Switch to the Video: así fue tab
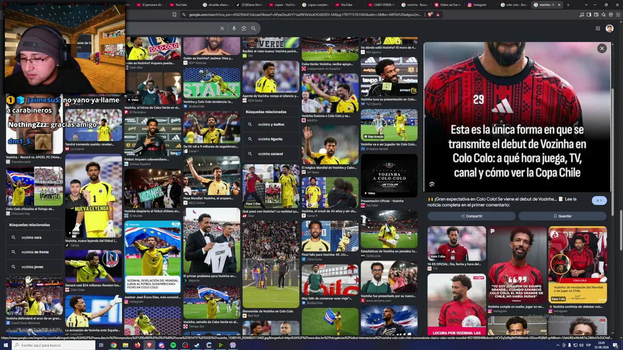The image size is (623, 350). 447,5
